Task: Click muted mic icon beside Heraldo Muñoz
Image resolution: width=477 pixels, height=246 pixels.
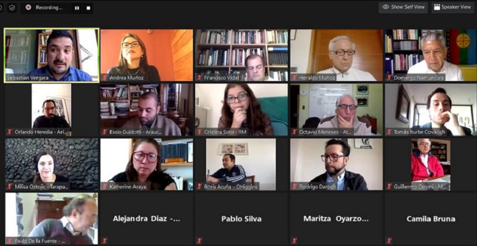Action: [295, 77]
